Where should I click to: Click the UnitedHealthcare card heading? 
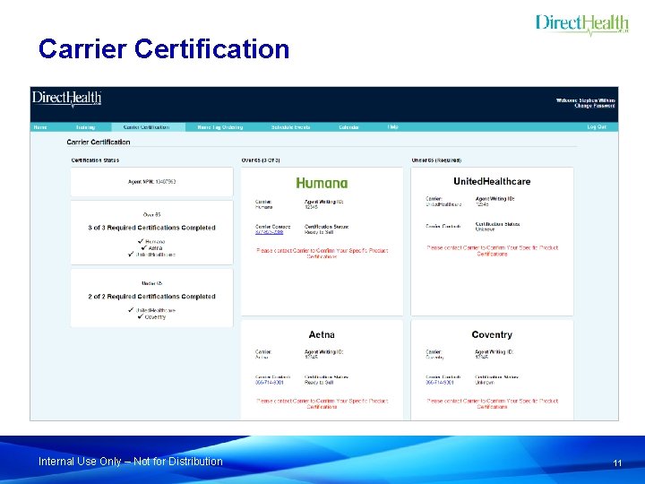(492, 181)
